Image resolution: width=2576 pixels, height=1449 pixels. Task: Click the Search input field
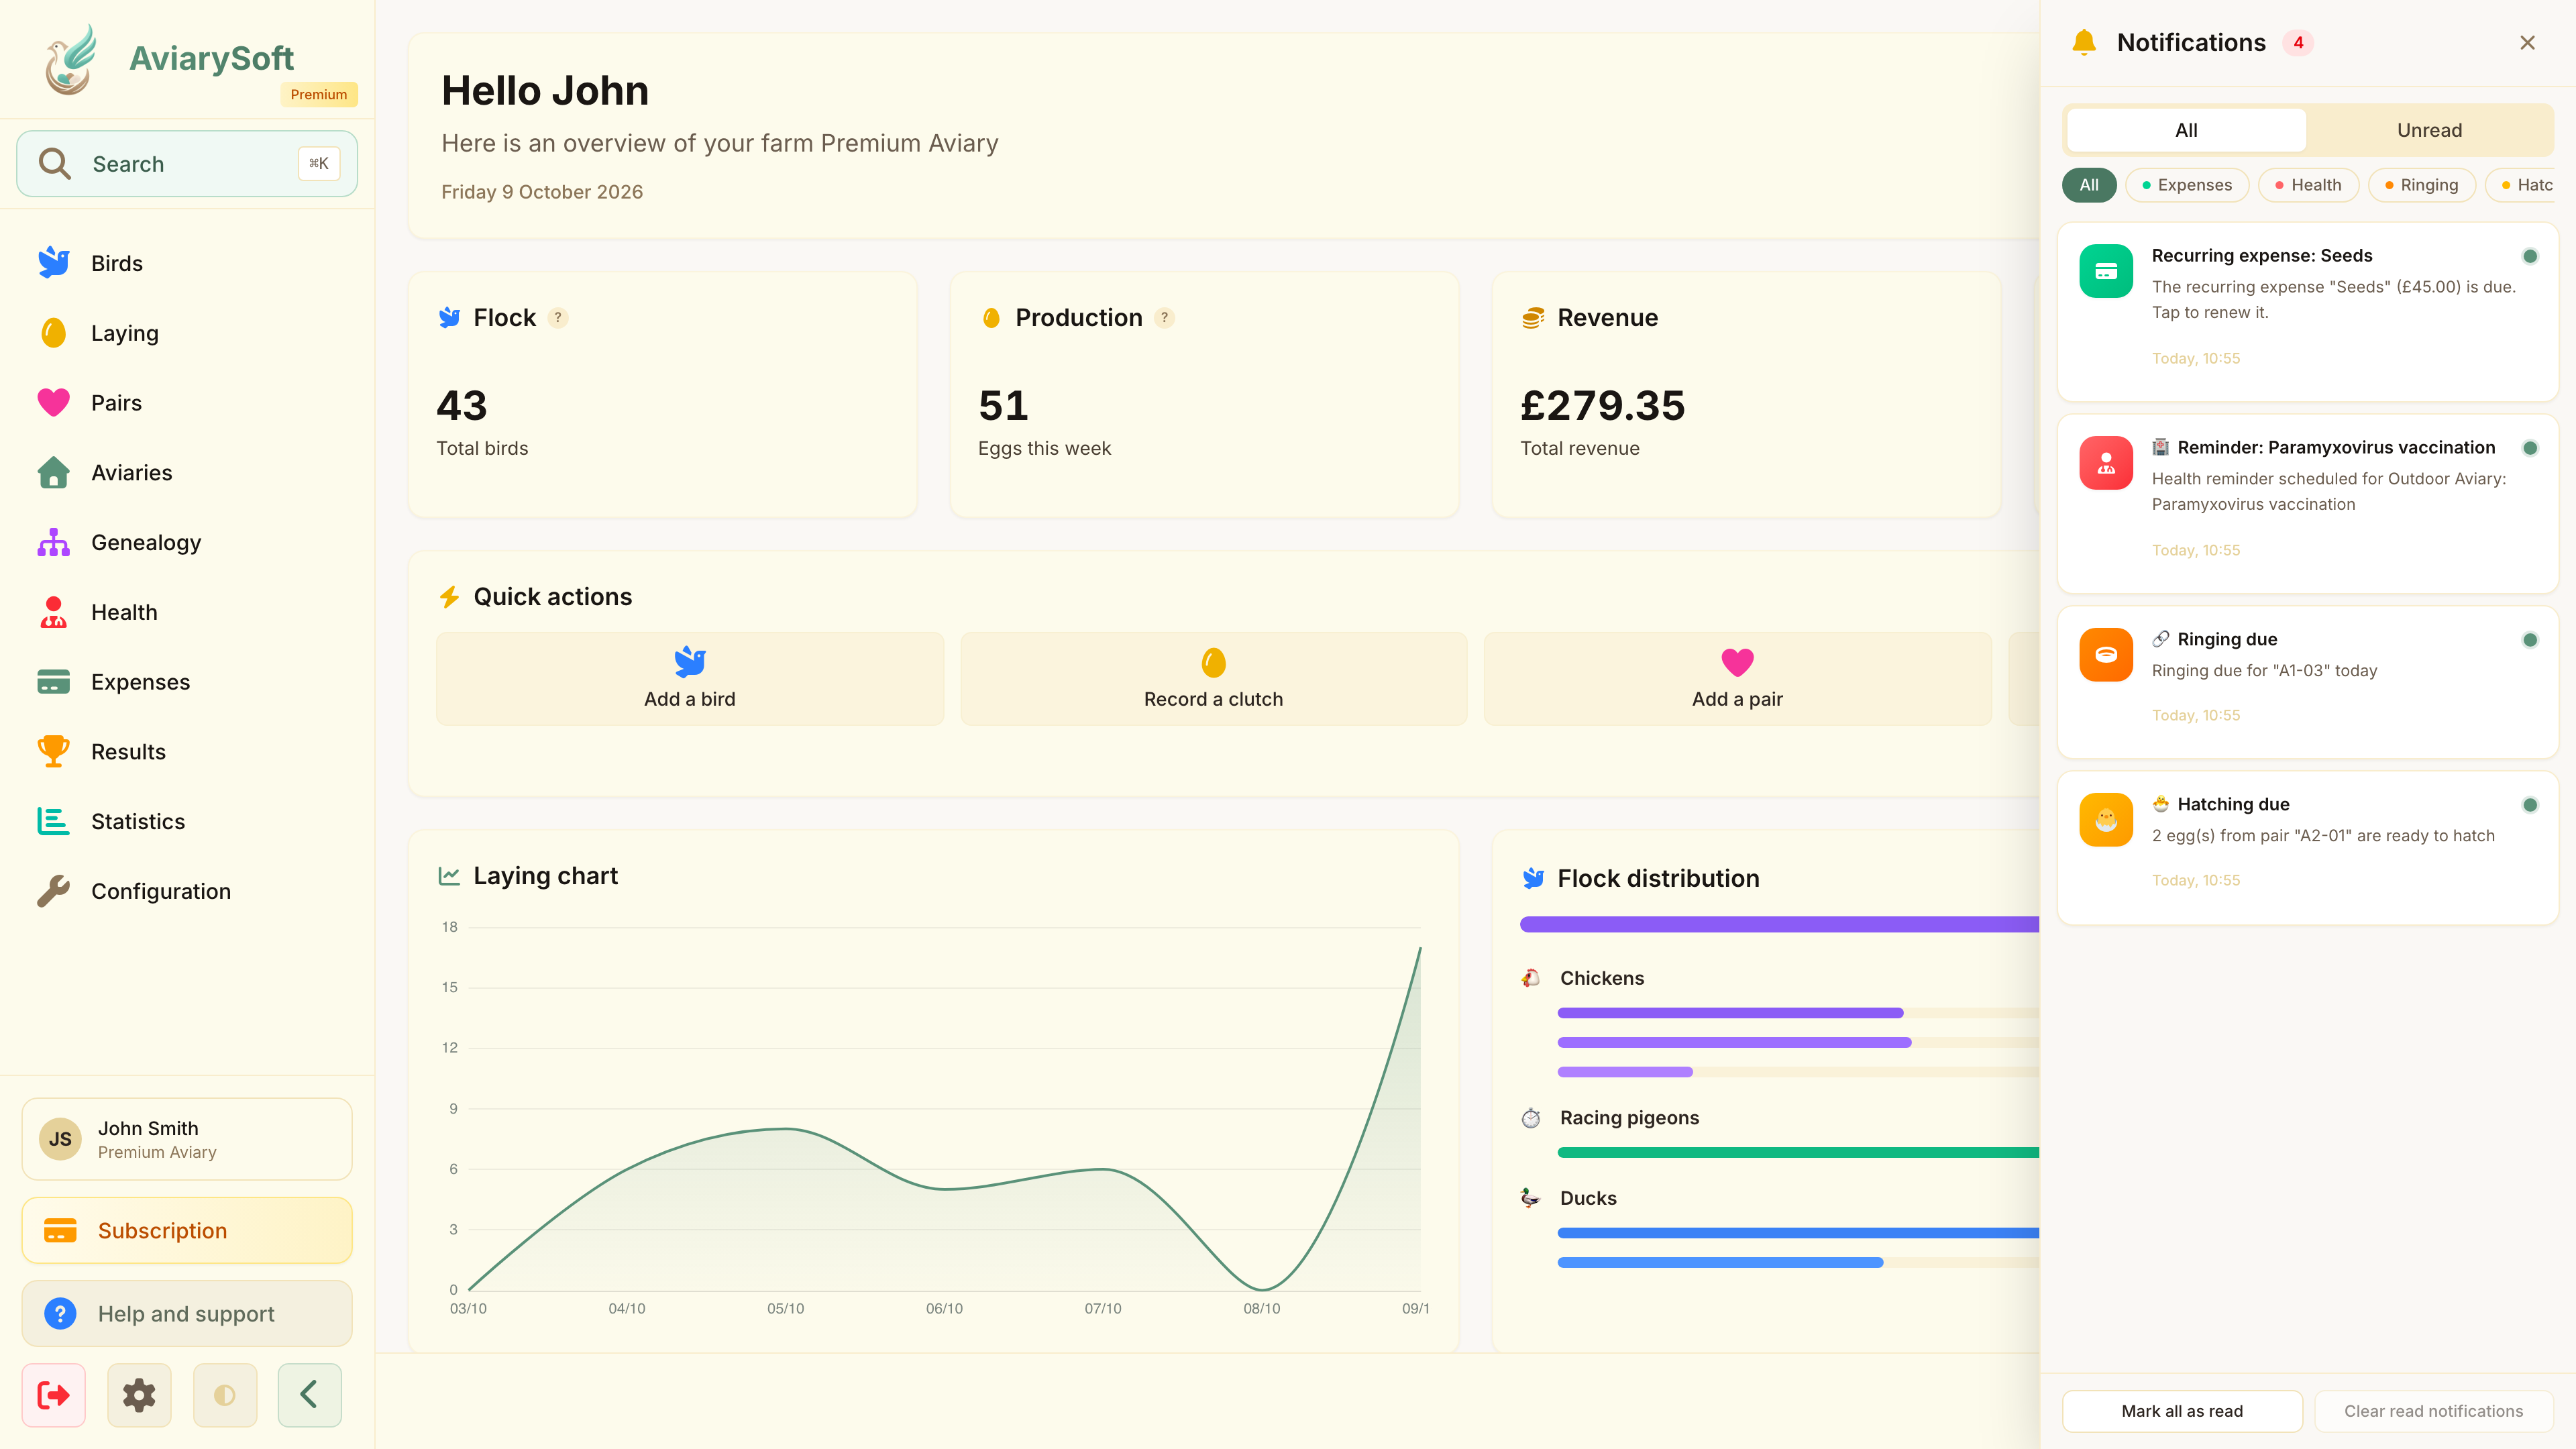187,163
